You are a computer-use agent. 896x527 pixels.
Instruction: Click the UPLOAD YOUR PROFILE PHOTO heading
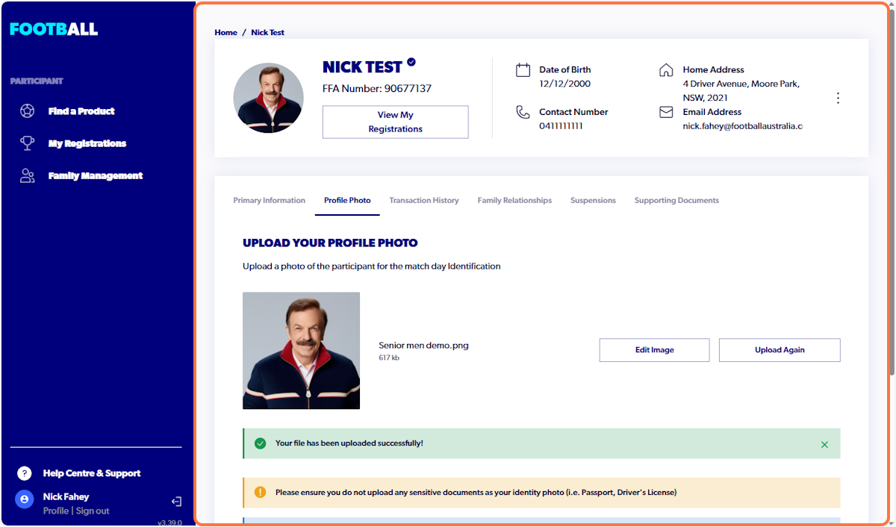330,243
